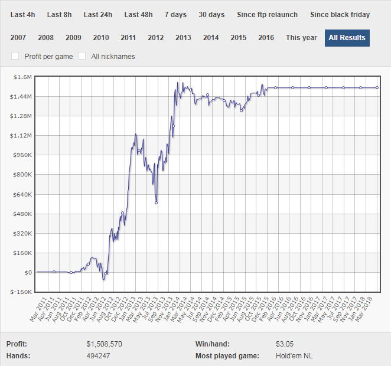
Task: Select the Last 4h time filter
Action: [x=22, y=15]
